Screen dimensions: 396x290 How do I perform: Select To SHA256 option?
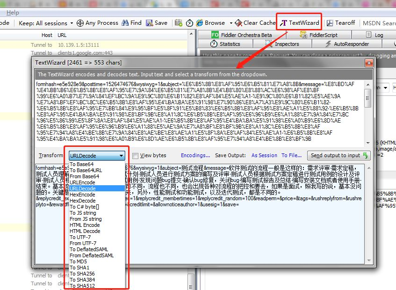click(97, 274)
